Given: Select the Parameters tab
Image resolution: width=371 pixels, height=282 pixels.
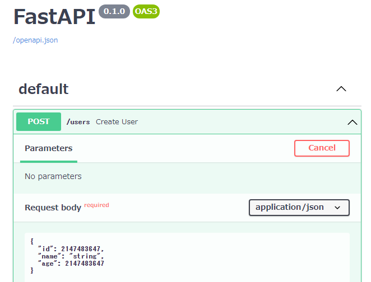Looking at the screenshot, I should (x=49, y=148).
